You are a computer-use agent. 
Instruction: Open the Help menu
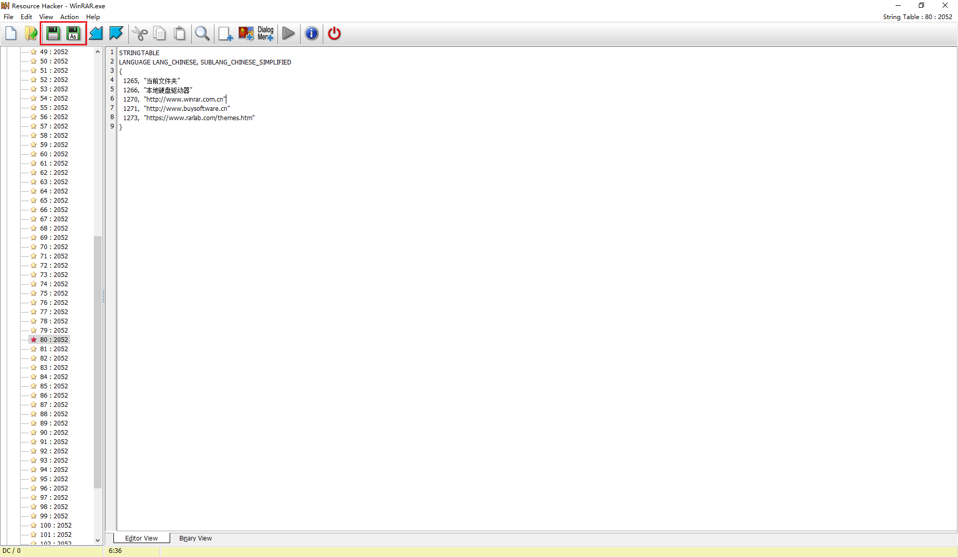click(x=93, y=17)
